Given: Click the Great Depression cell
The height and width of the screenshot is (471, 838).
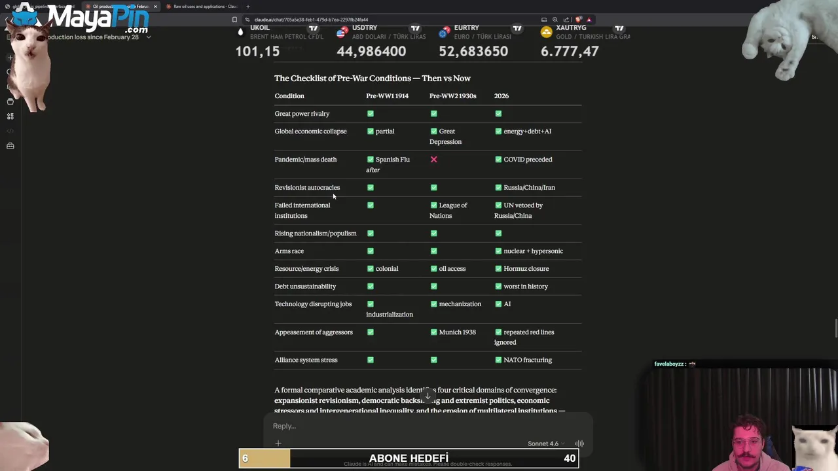Looking at the screenshot, I should click(446, 137).
